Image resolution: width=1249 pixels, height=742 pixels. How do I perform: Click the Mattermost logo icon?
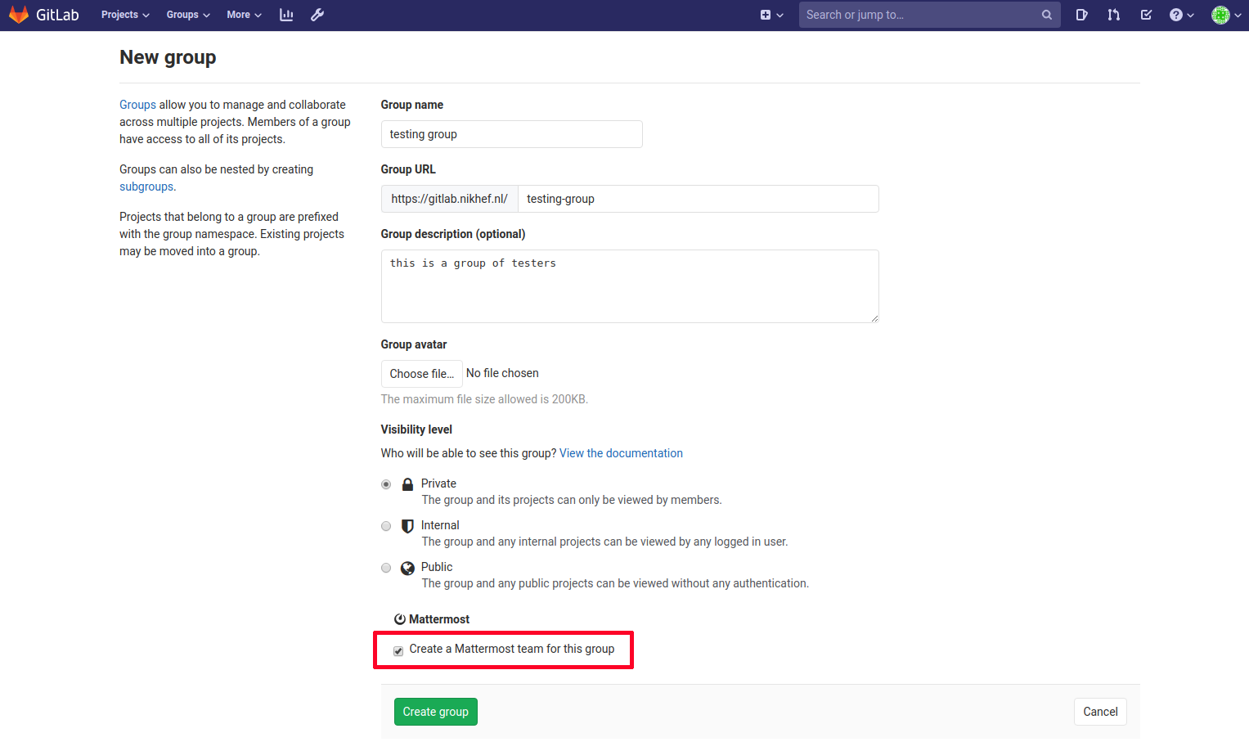[400, 619]
